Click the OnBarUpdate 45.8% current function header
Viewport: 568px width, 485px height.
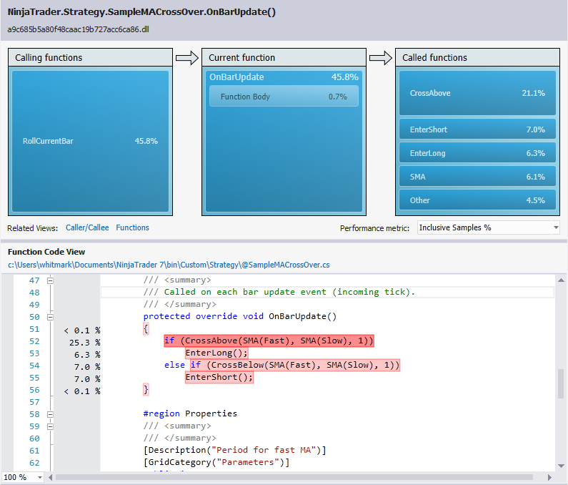284,77
